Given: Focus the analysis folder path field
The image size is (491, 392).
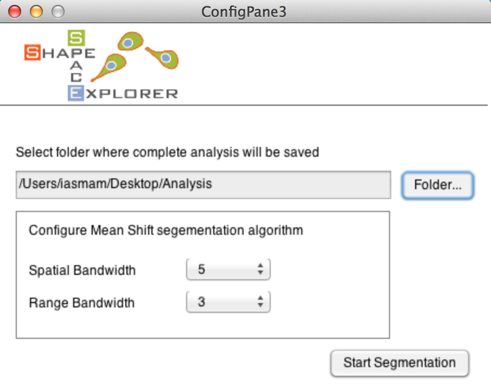Looking at the screenshot, I should [x=203, y=184].
